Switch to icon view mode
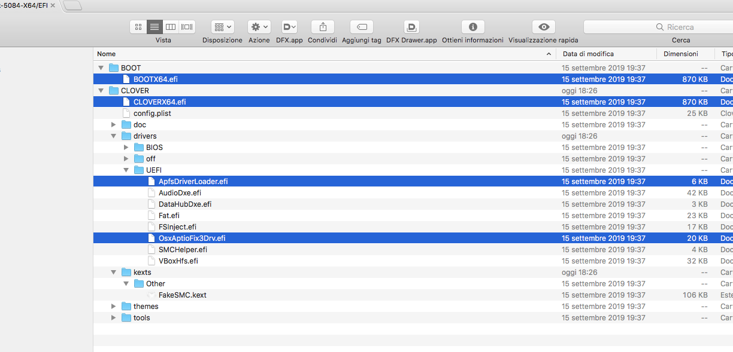 (138, 27)
